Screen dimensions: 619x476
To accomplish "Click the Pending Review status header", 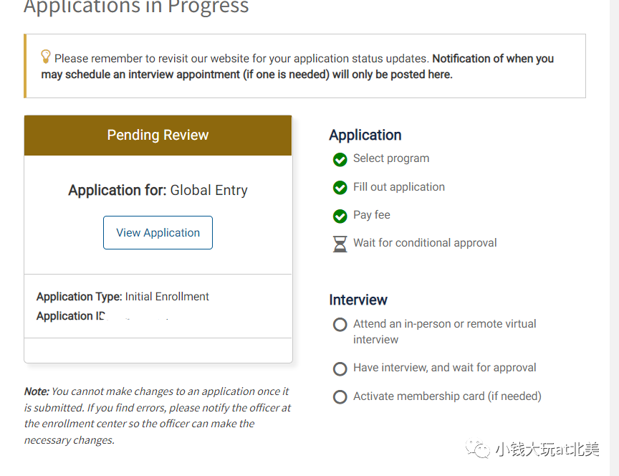I will click(158, 135).
